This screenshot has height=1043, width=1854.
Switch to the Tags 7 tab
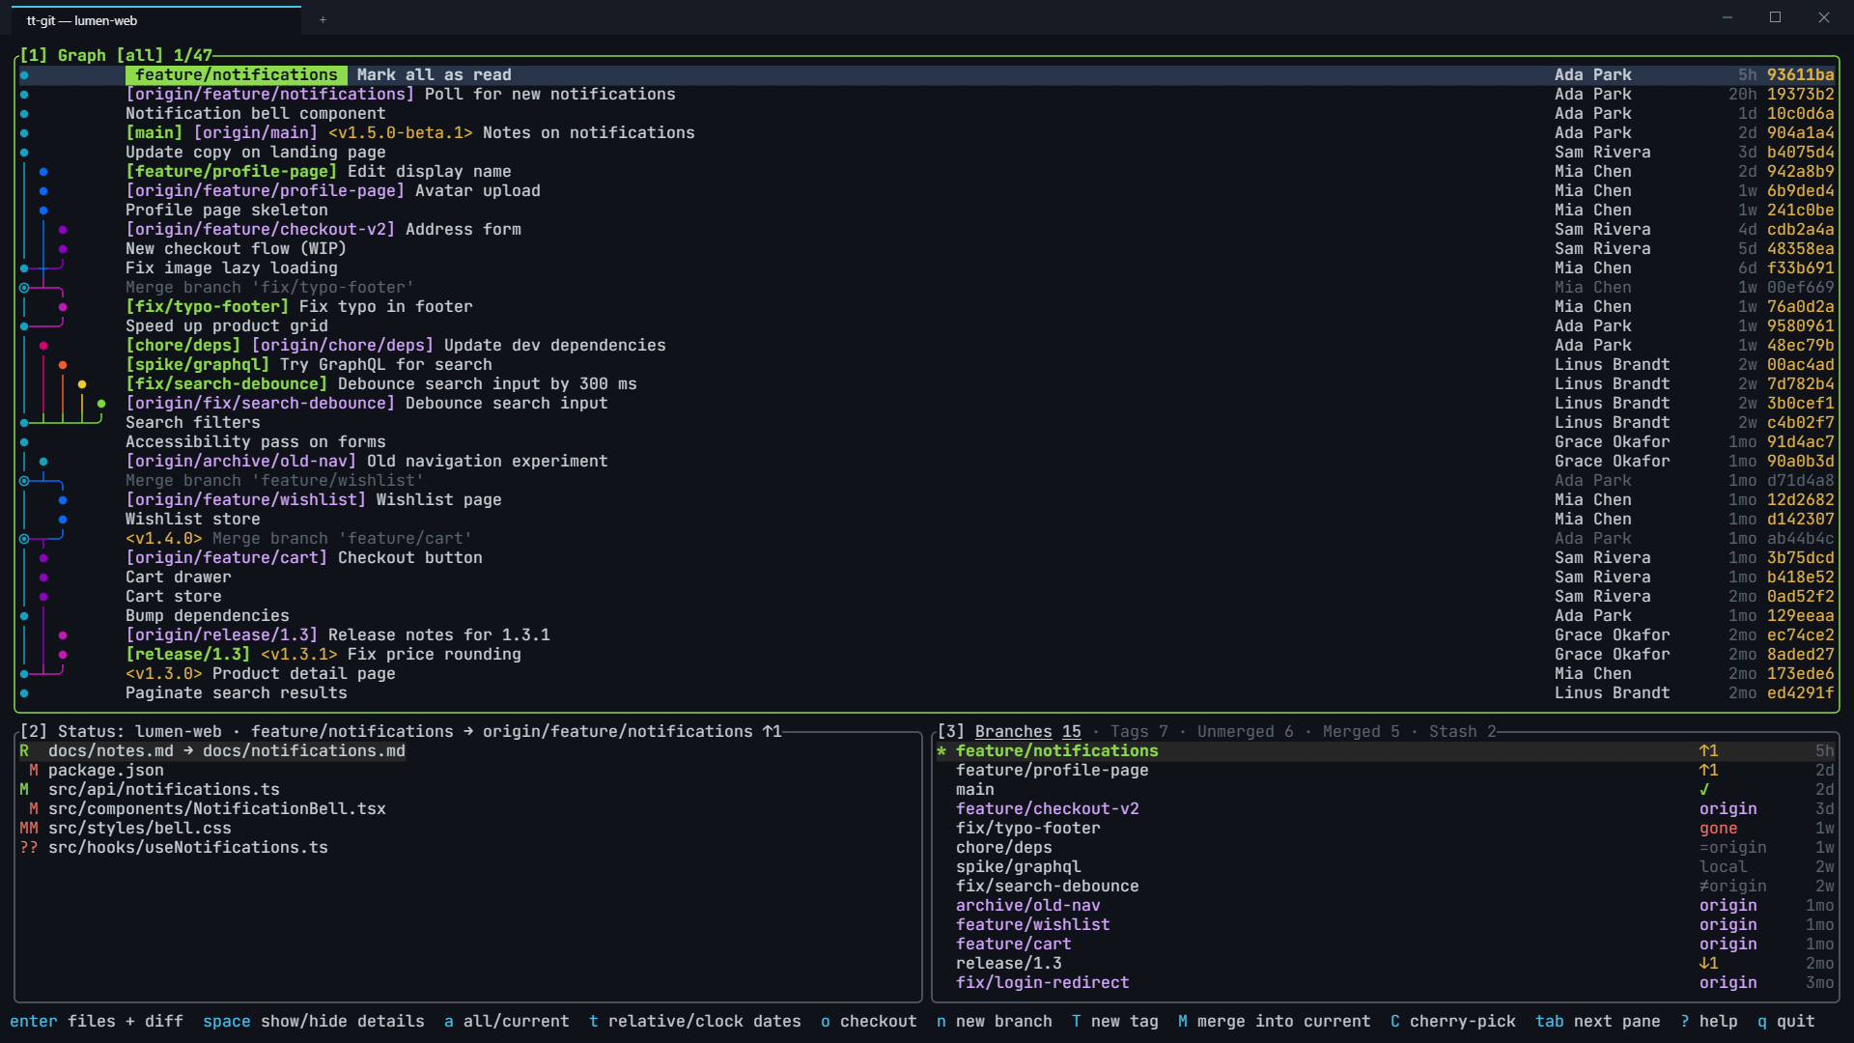click(1138, 731)
